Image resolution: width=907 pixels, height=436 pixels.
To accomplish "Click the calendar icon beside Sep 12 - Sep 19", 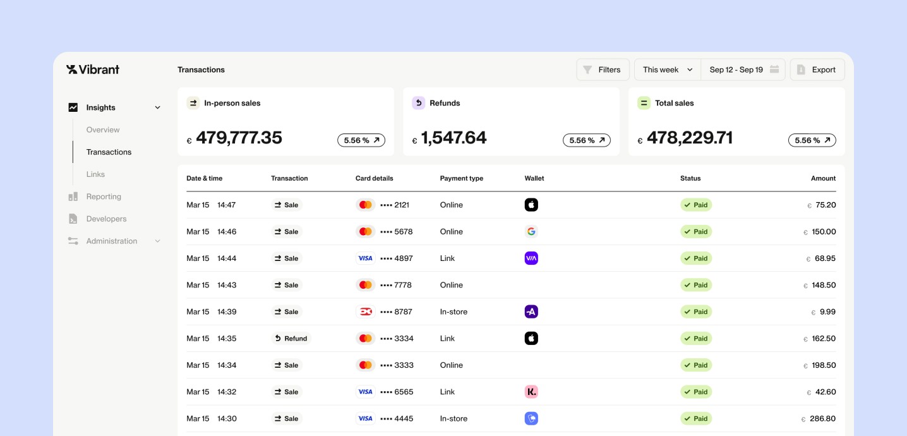I will click(774, 70).
